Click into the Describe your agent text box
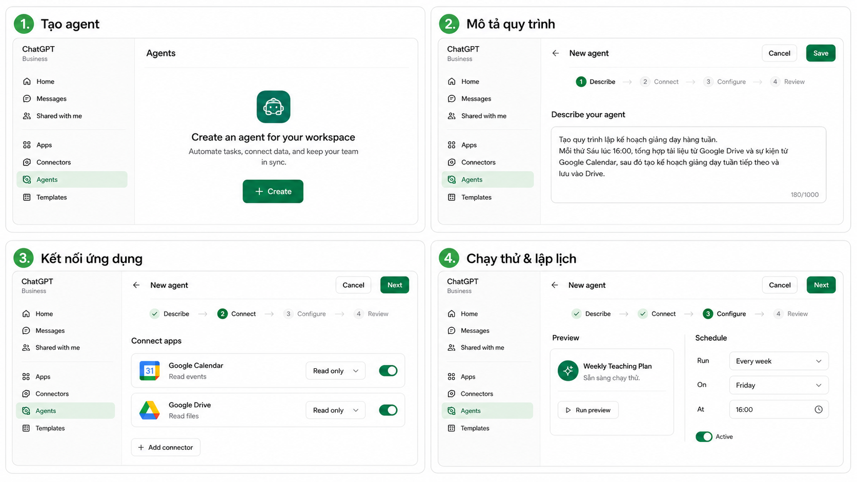 click(688, 165)
